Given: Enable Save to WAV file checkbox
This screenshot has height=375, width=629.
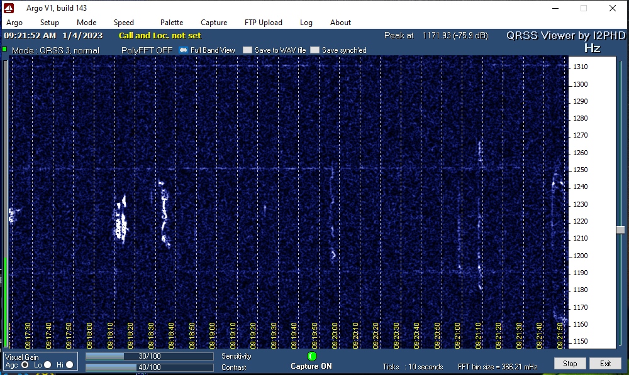Looking at the screenshot, I should tap(247, 50).
